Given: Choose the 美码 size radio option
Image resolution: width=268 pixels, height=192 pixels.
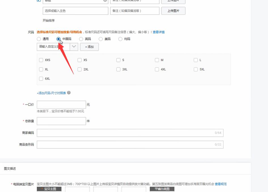Looking at the screenshot, I should (101, 39).
